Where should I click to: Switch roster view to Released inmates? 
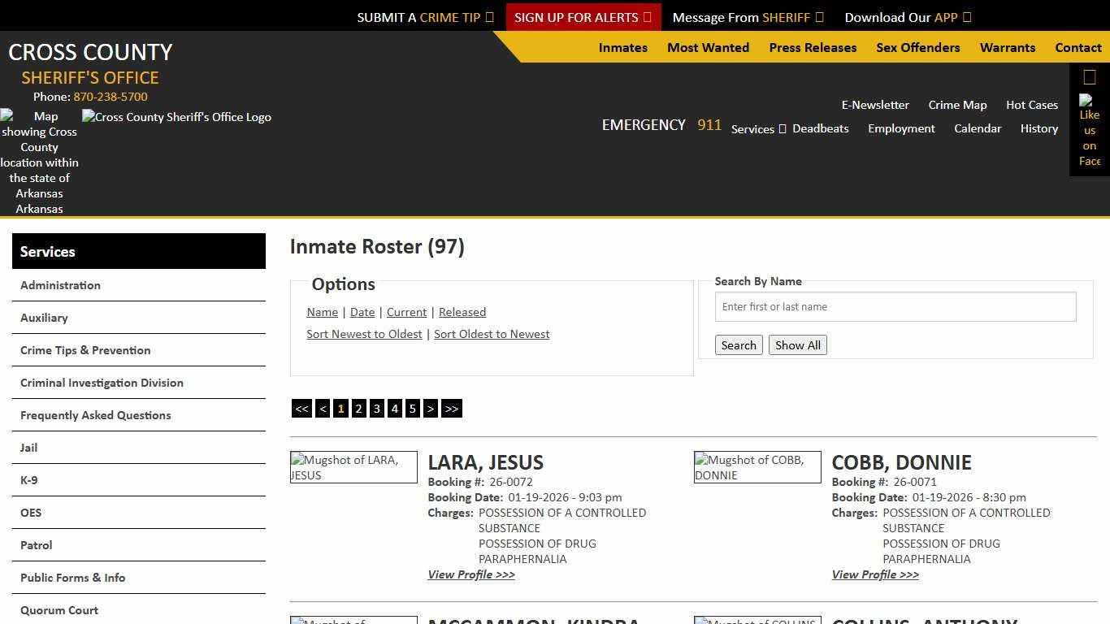462,312
